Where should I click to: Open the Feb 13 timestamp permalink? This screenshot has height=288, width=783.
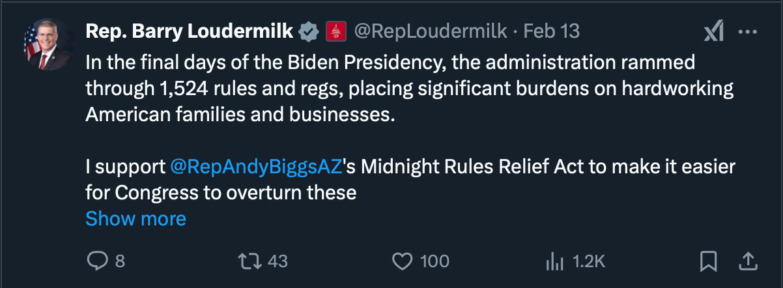tap(551, 31)
